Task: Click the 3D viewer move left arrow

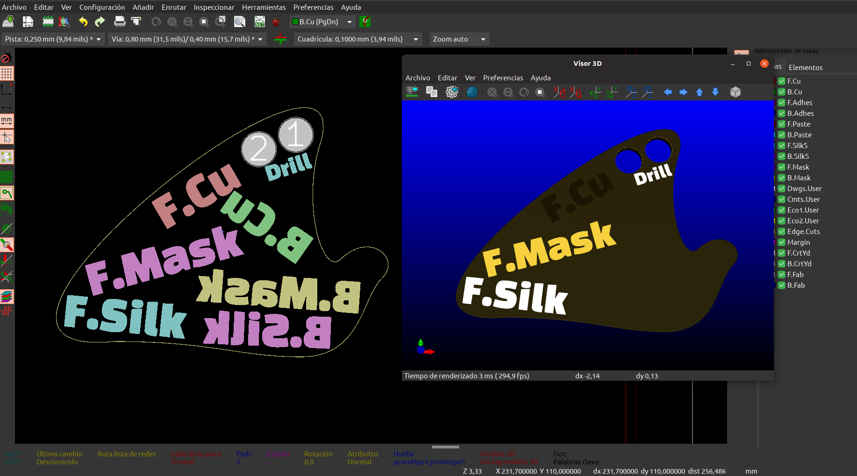Action: (668, 92)
